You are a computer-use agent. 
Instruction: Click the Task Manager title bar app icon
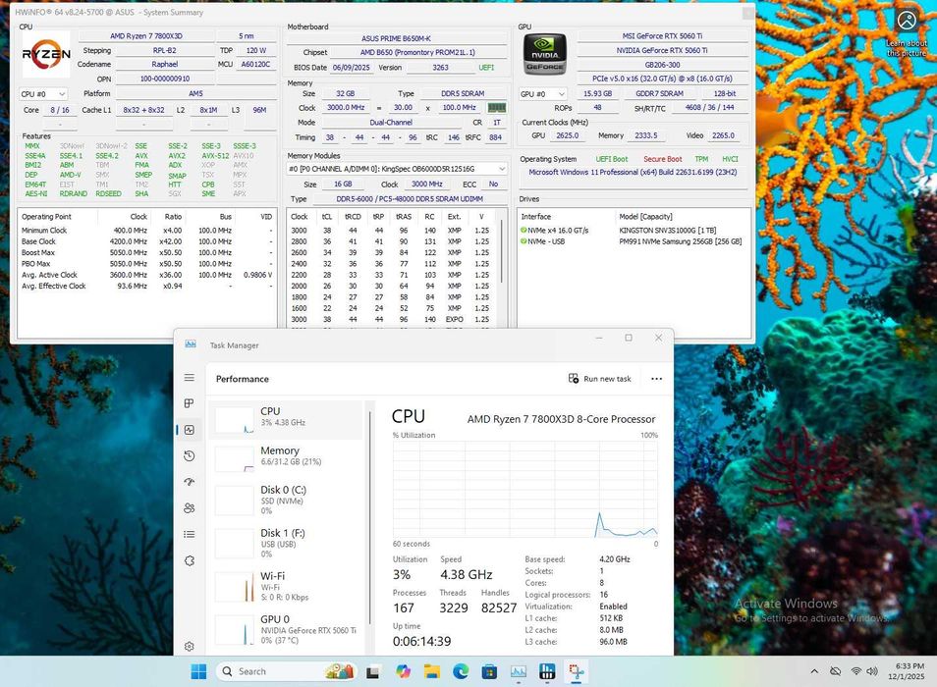[191, 344]
